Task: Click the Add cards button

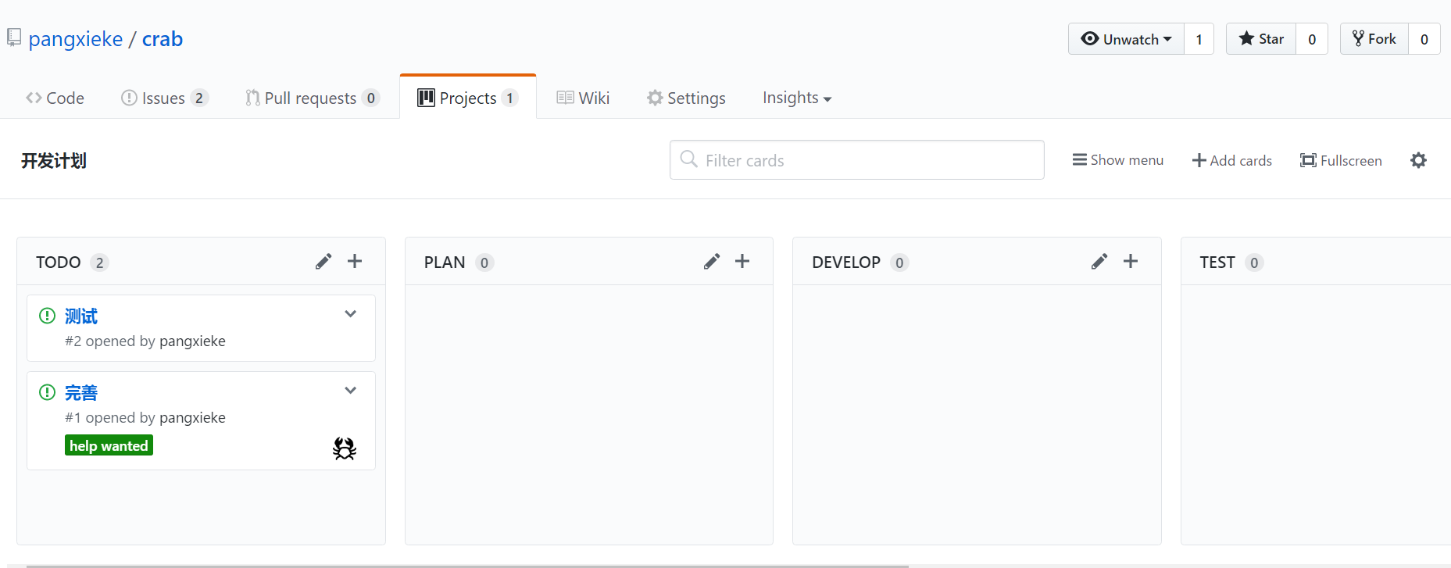Action: click(1232, 160)
